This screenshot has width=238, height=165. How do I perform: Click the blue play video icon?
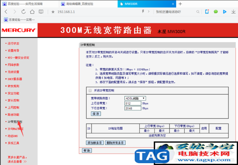224,12
